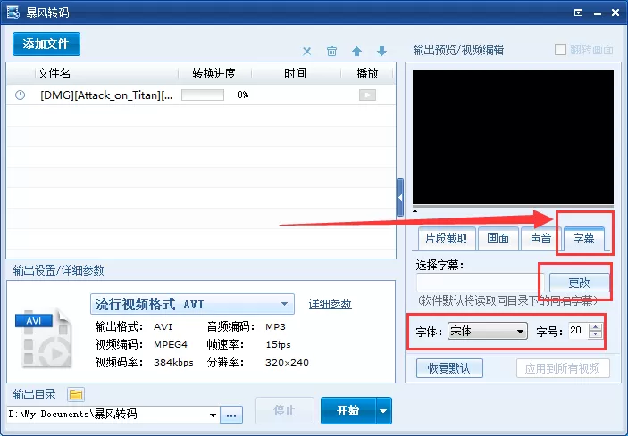628x436 pixels.
Task: Collapse the preview panel with side handle
Action: pos(400,197)
